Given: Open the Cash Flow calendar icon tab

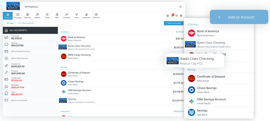Looking at the screenshot, I should click(x=96, y=16).
